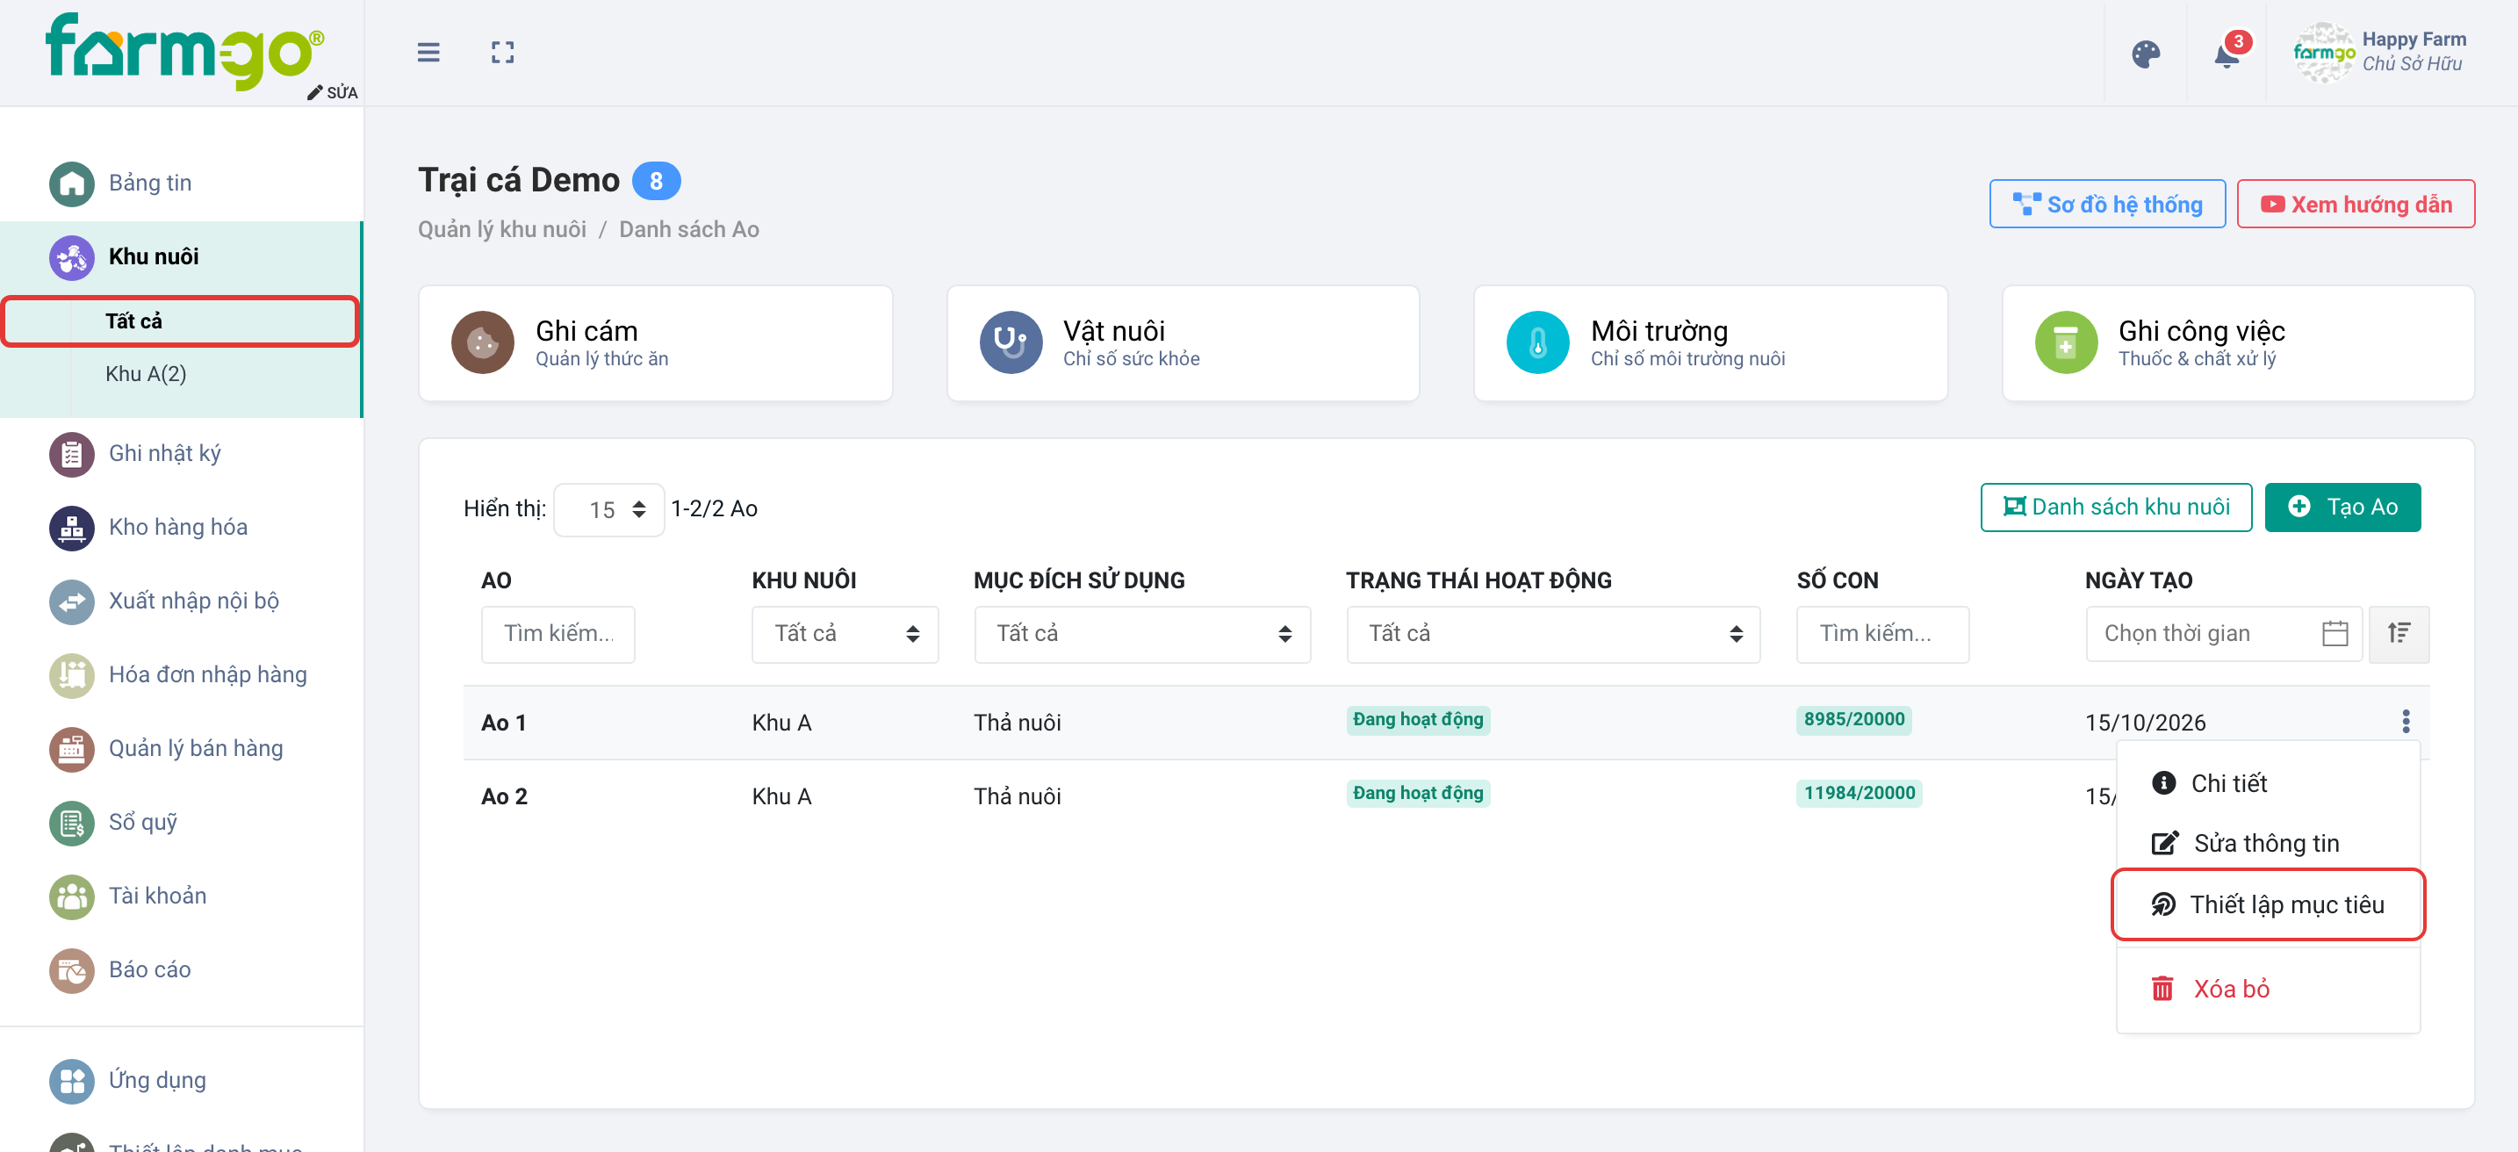Open Quản lý bán hàng icon
The image size is (2518, 1152).
click(71, 749)
